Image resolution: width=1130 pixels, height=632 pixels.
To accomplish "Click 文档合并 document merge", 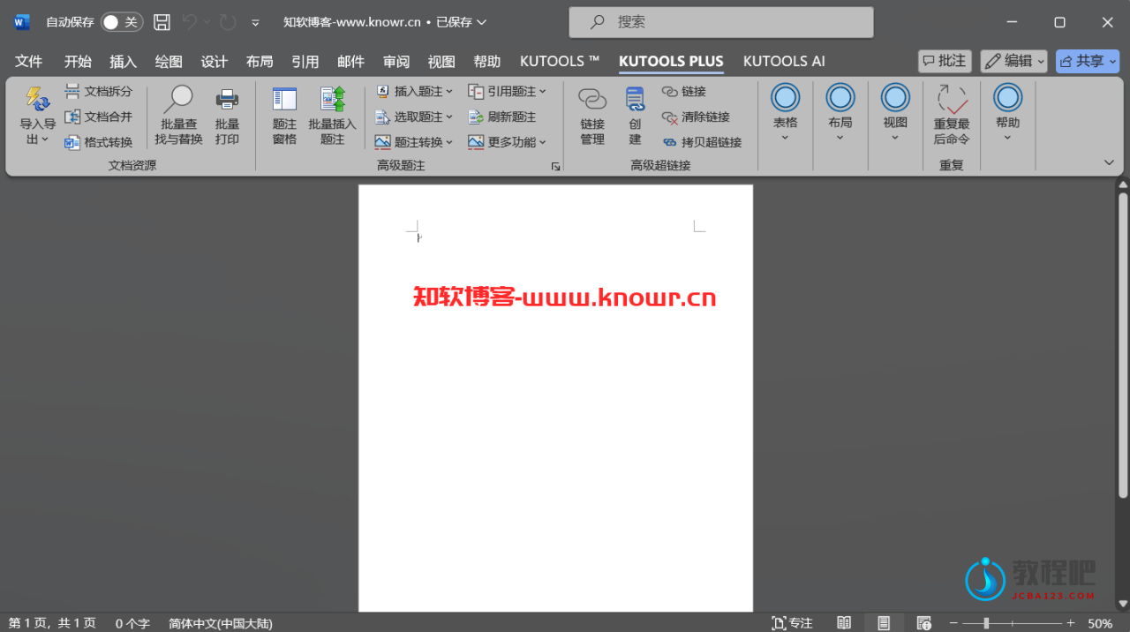I will pyautogui.click(x=98, y=117).
